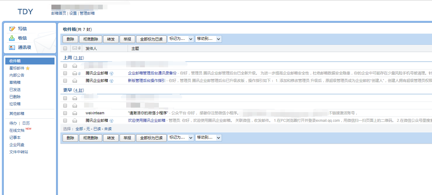Open 草稿箱 folder

tap(15, 83)
